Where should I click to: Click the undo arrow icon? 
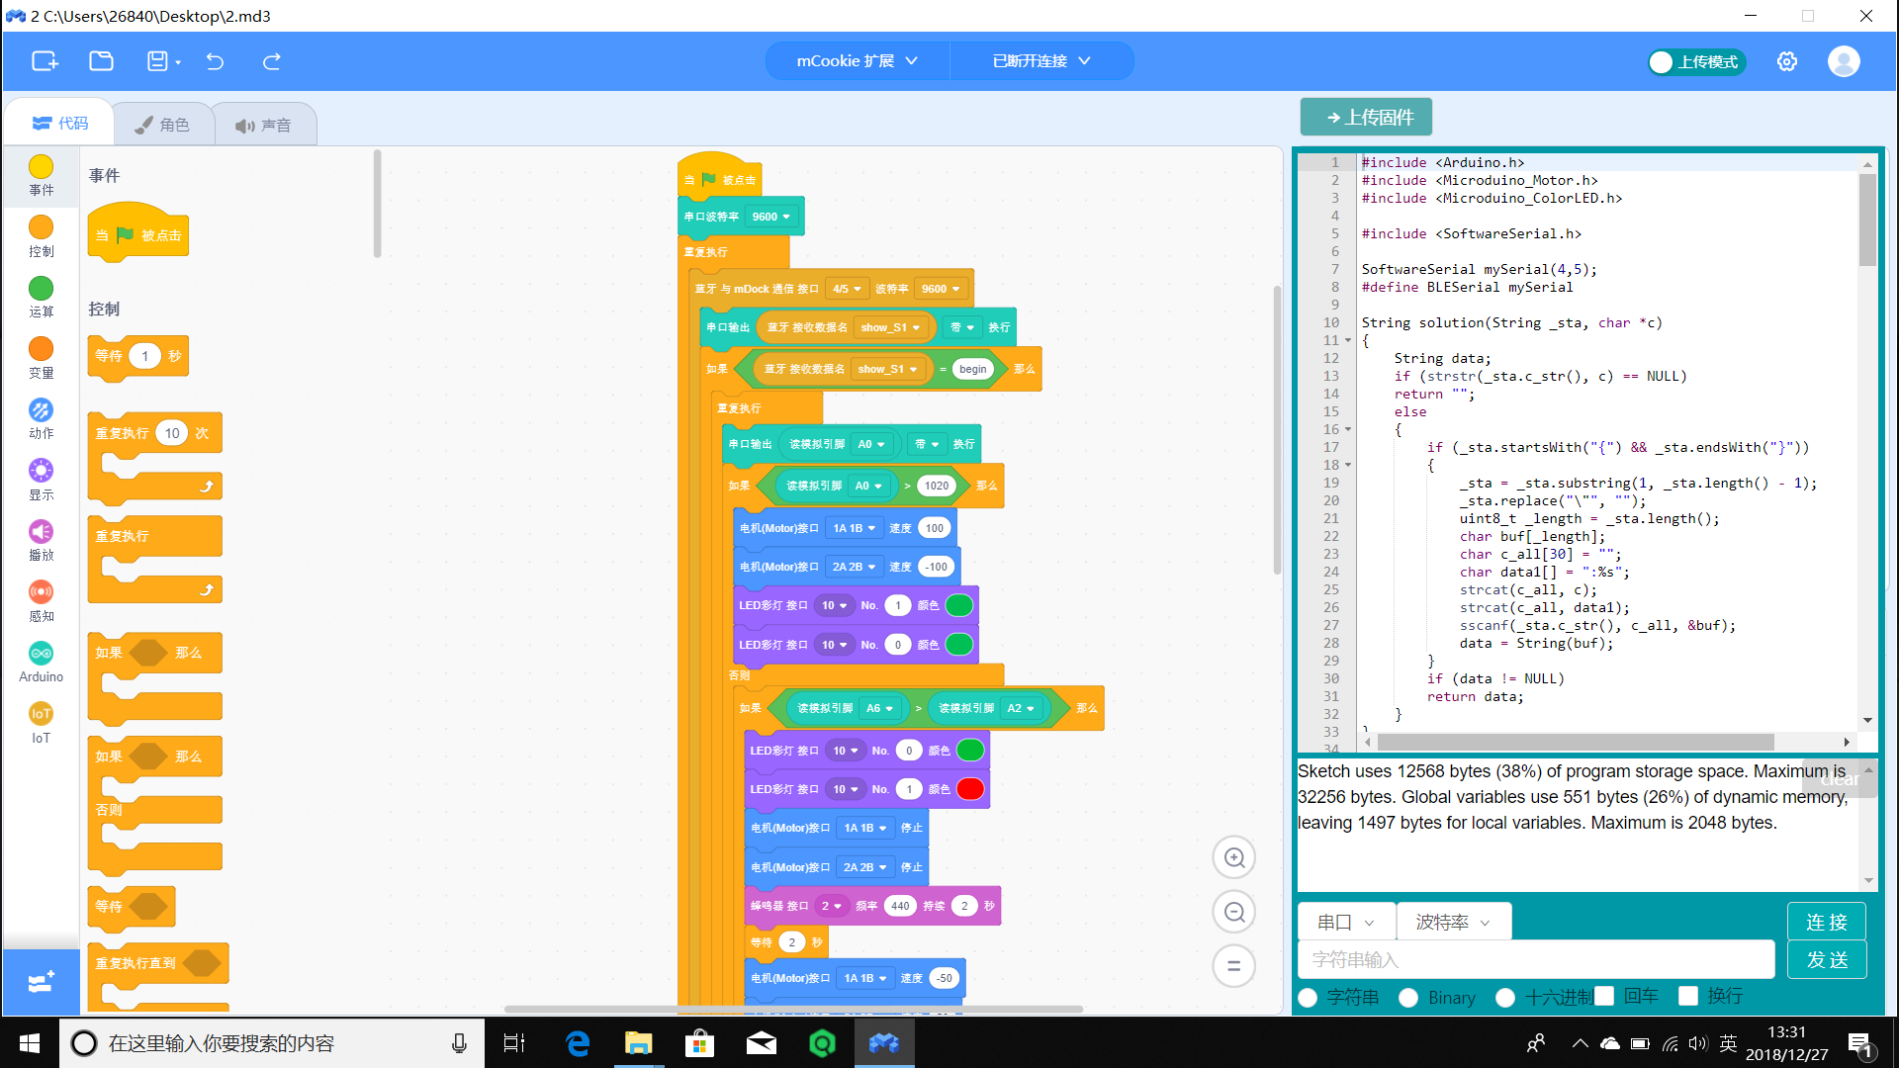[215, 61]
